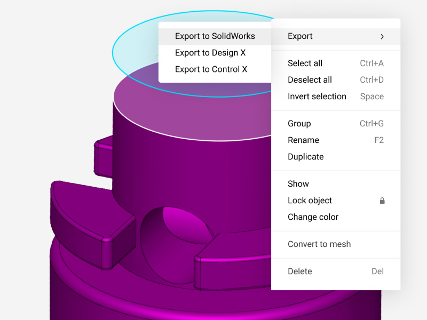
Task: Toggle Lock object
Action: pos(310,201)
